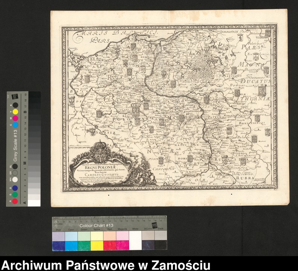Select the yellow swatch on the Colour Chart
This screenshot has width=298, height=271.
click(97, 246)
